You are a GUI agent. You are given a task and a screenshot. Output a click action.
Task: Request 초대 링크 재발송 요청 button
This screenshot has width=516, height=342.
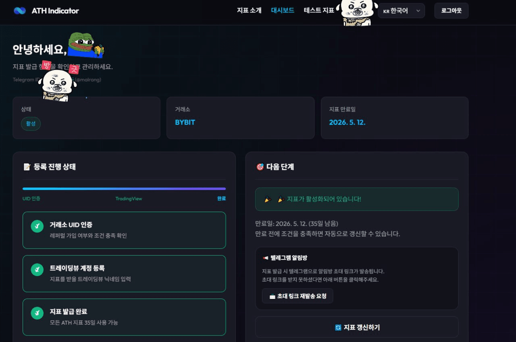pyautogui.click(x=298, y=296)
